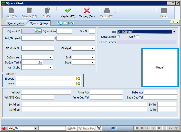Open the calendar picker for Doğum Tarihi
This screenshot has width=181, height=132.
point(40,62)
